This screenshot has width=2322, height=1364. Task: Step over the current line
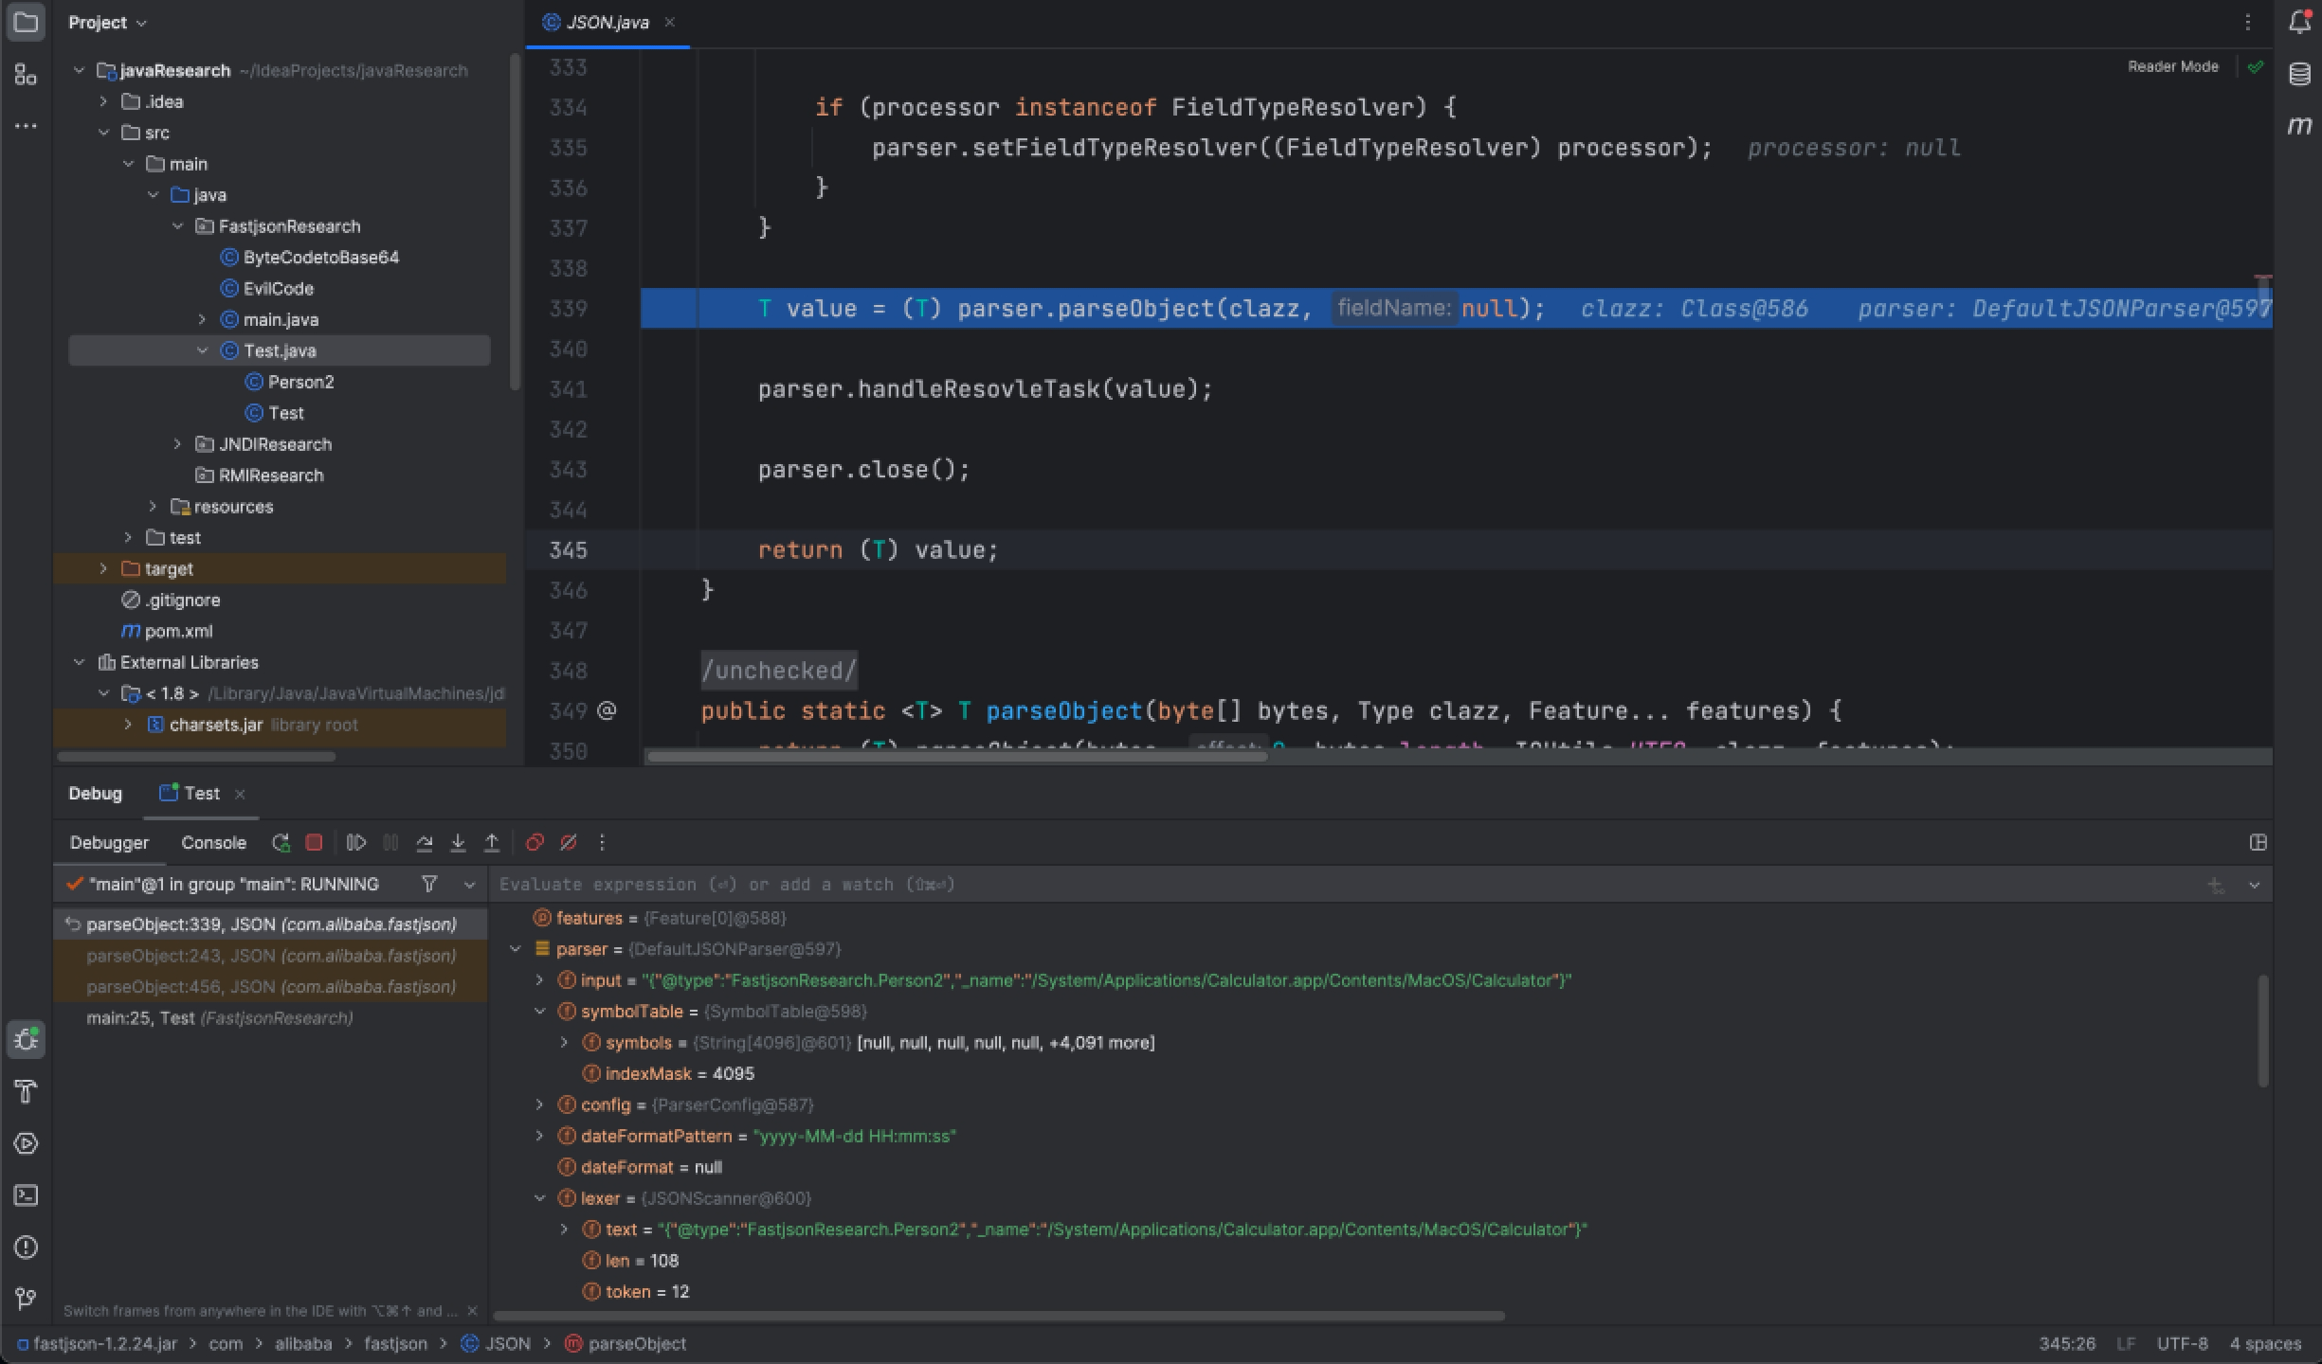click(425, 842)
